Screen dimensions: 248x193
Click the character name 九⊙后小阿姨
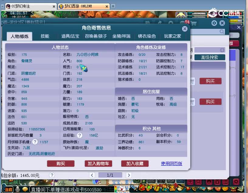click(87, 55)
